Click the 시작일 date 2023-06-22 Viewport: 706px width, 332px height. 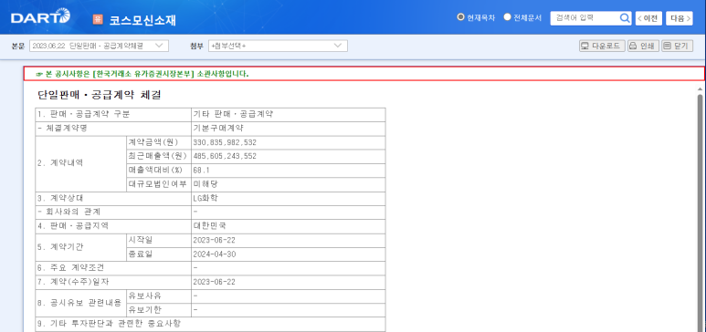(x=214, y=240)
